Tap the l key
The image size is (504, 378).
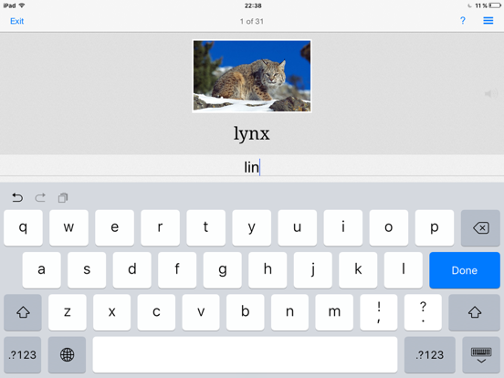click(404, 270)
